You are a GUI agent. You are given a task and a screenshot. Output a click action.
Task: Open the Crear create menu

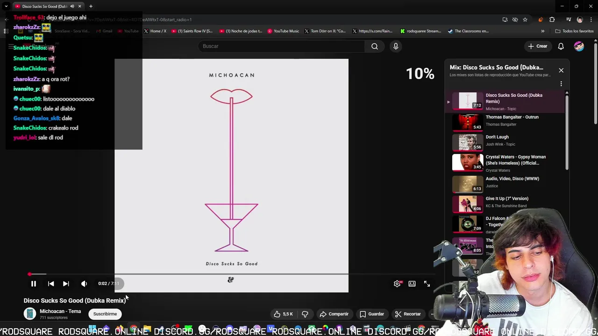538,46
